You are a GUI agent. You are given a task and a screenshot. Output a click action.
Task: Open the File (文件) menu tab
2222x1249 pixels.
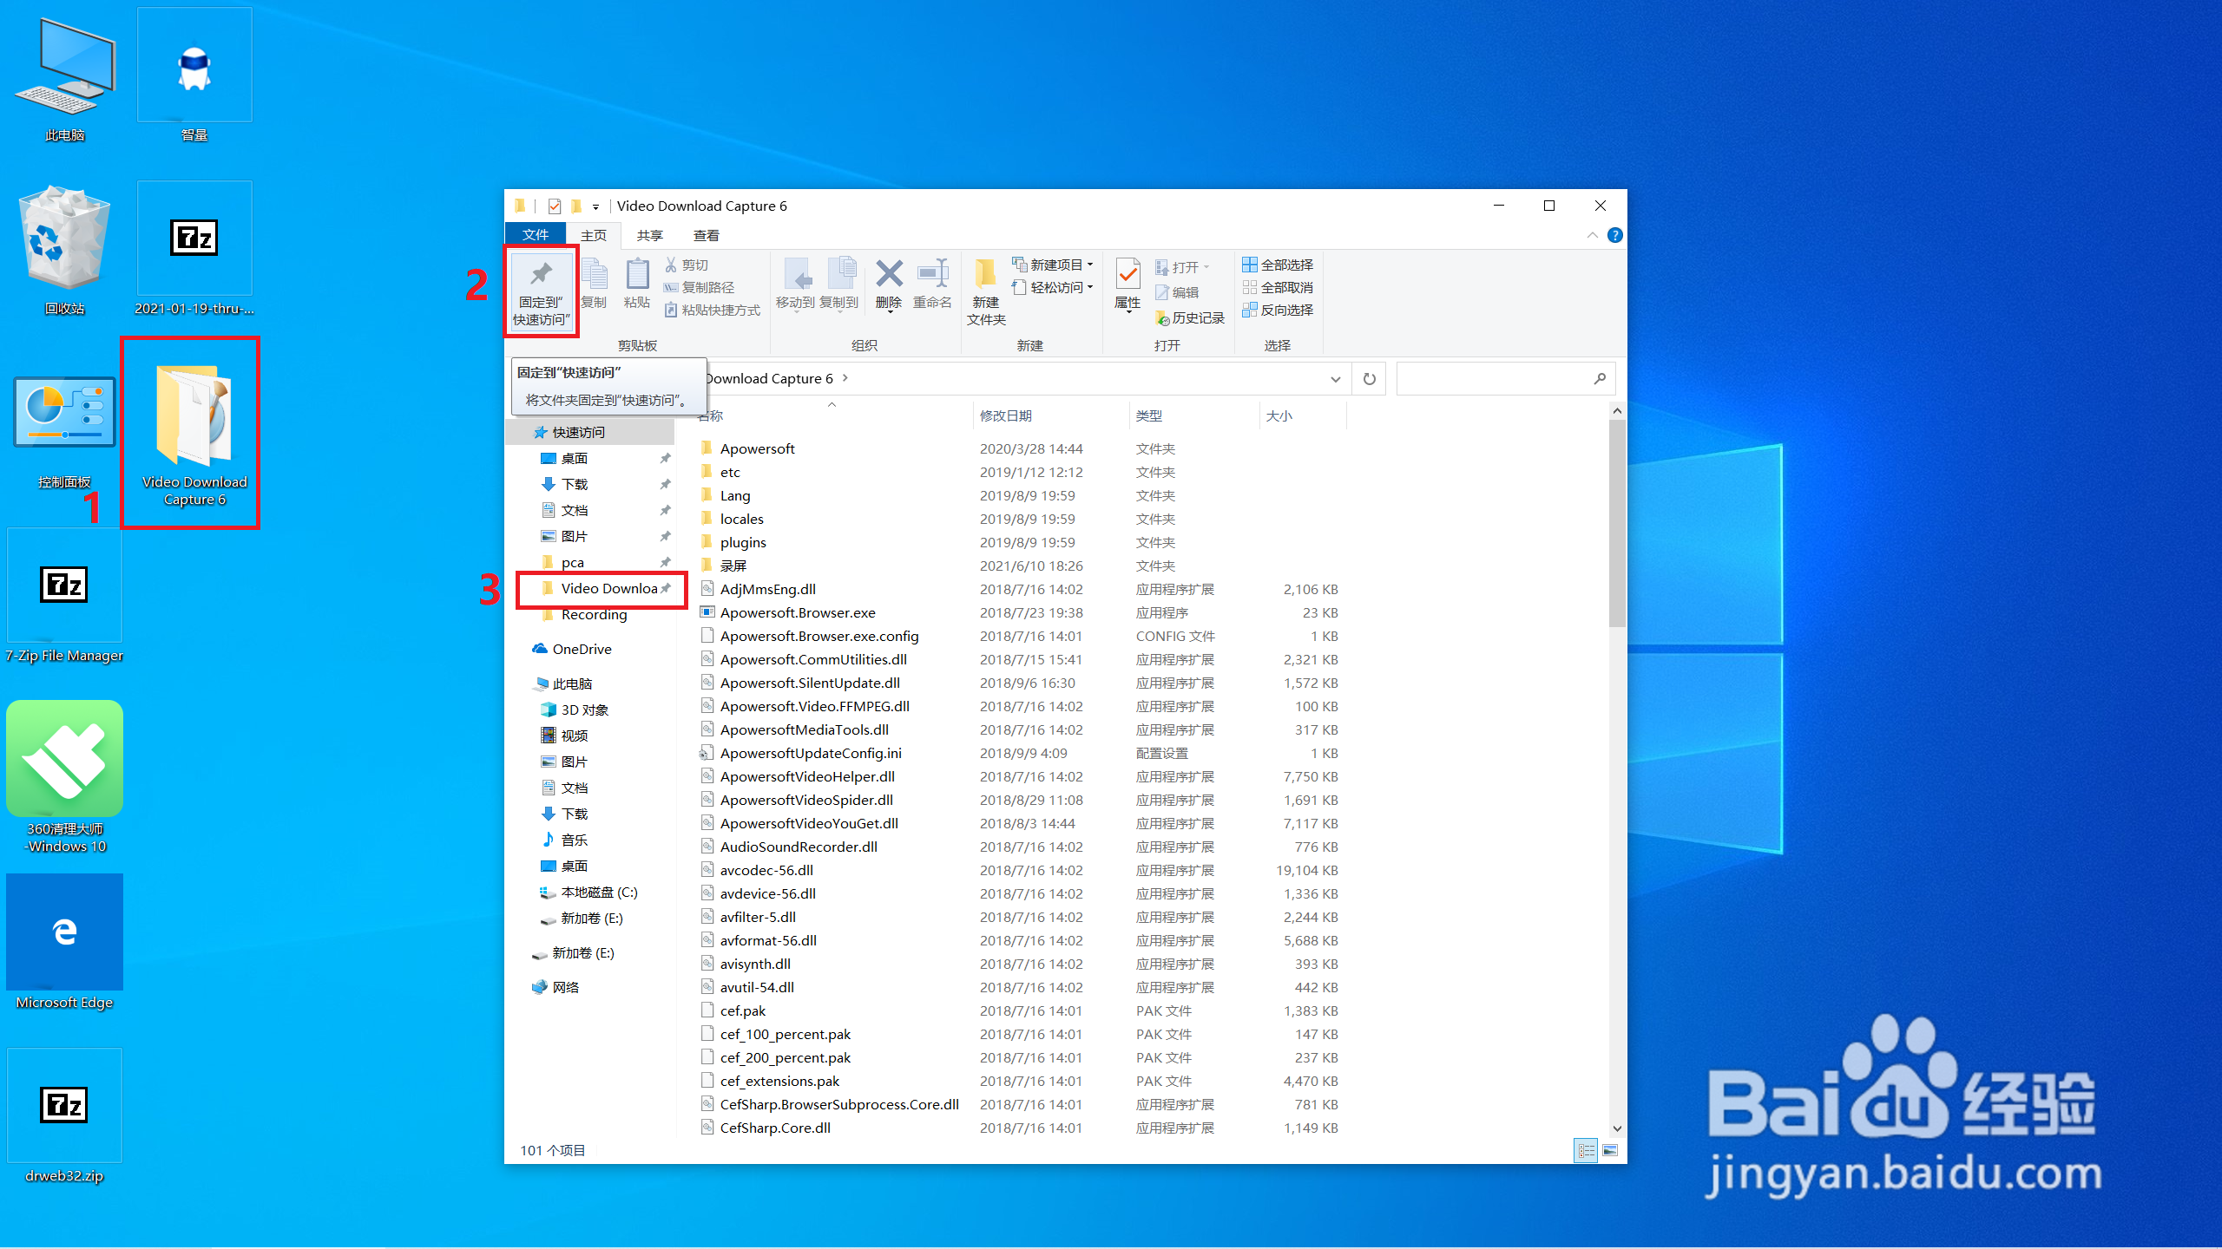(535, 235)
